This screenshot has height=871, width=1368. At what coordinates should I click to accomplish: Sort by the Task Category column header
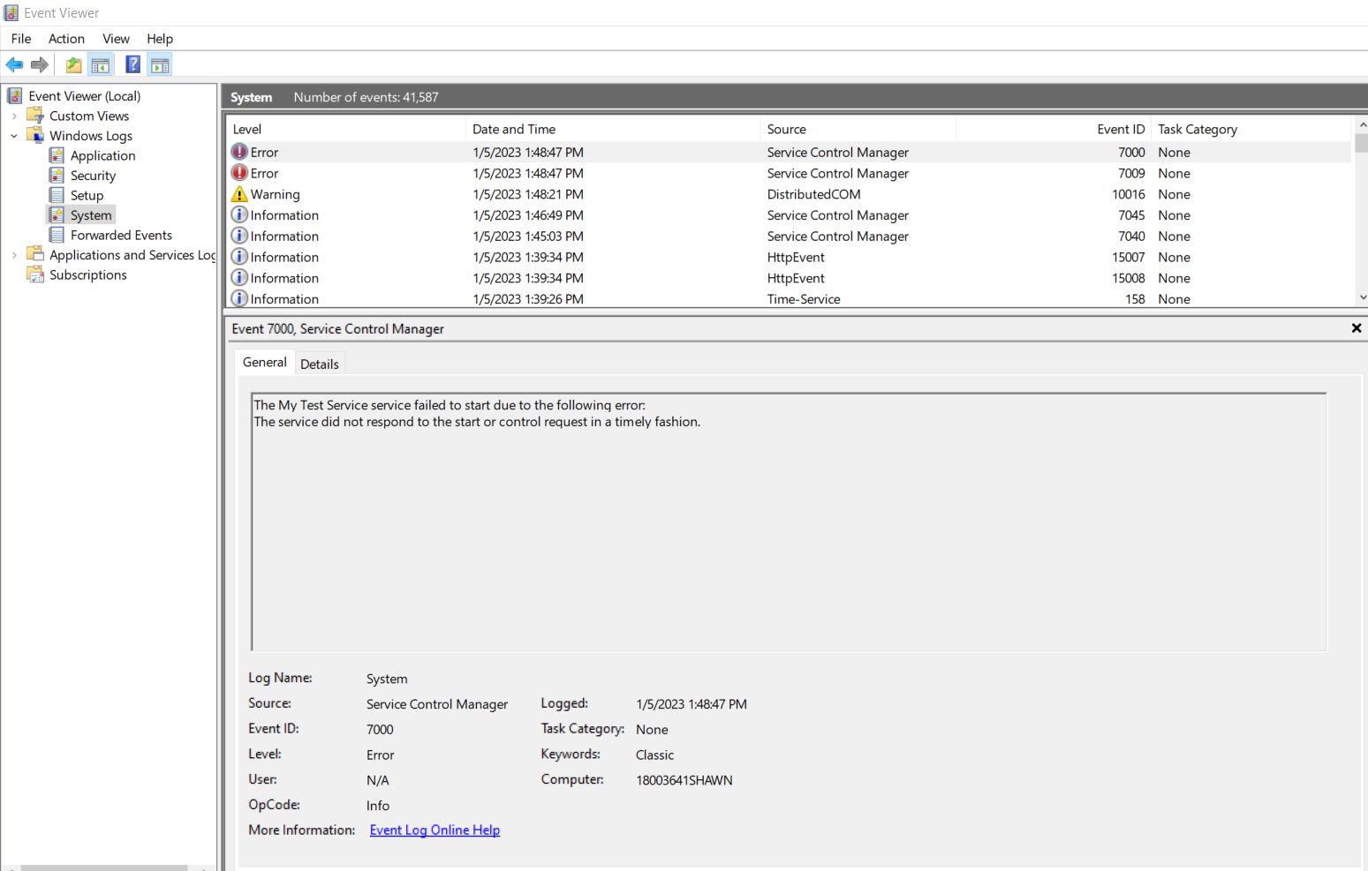click(x=1251, y=129)
